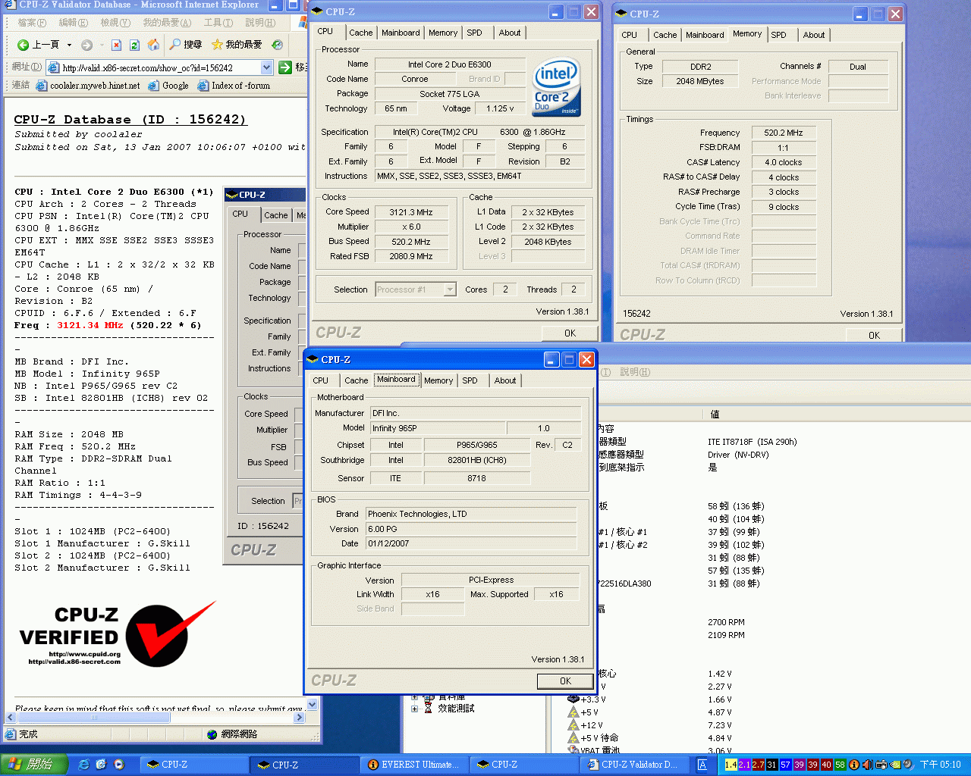Screen dimensions: 971x776
Task: Click OK in the front Mainboard CPU-Z window
Action: click(565, 681)
